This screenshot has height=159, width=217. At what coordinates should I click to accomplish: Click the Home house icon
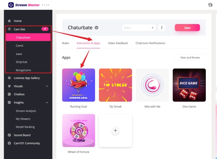[x=9, y=21]
